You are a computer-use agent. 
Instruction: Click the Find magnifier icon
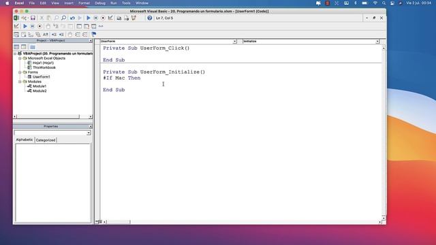coord(63,18)
